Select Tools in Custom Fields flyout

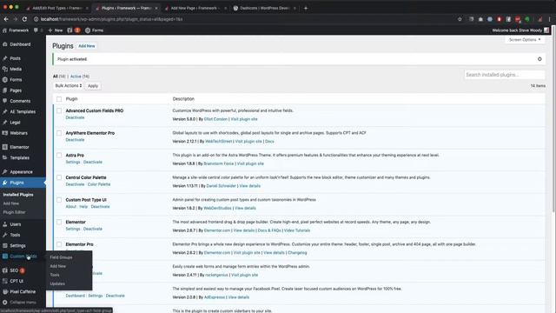point(55,275)
